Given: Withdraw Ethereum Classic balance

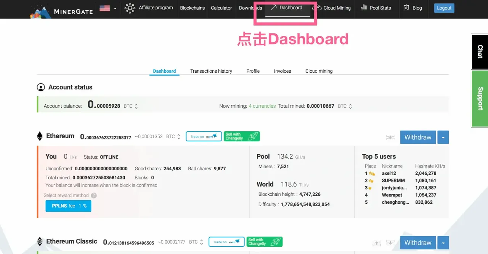Looking at the screenshot, I should coord(418,243).
